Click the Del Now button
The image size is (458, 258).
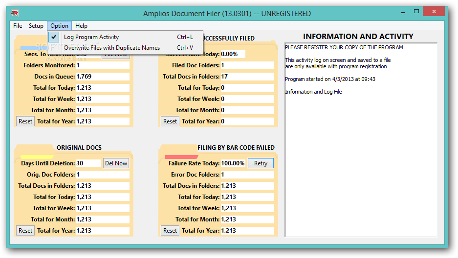pyautogui.click(x=116, y=163)
